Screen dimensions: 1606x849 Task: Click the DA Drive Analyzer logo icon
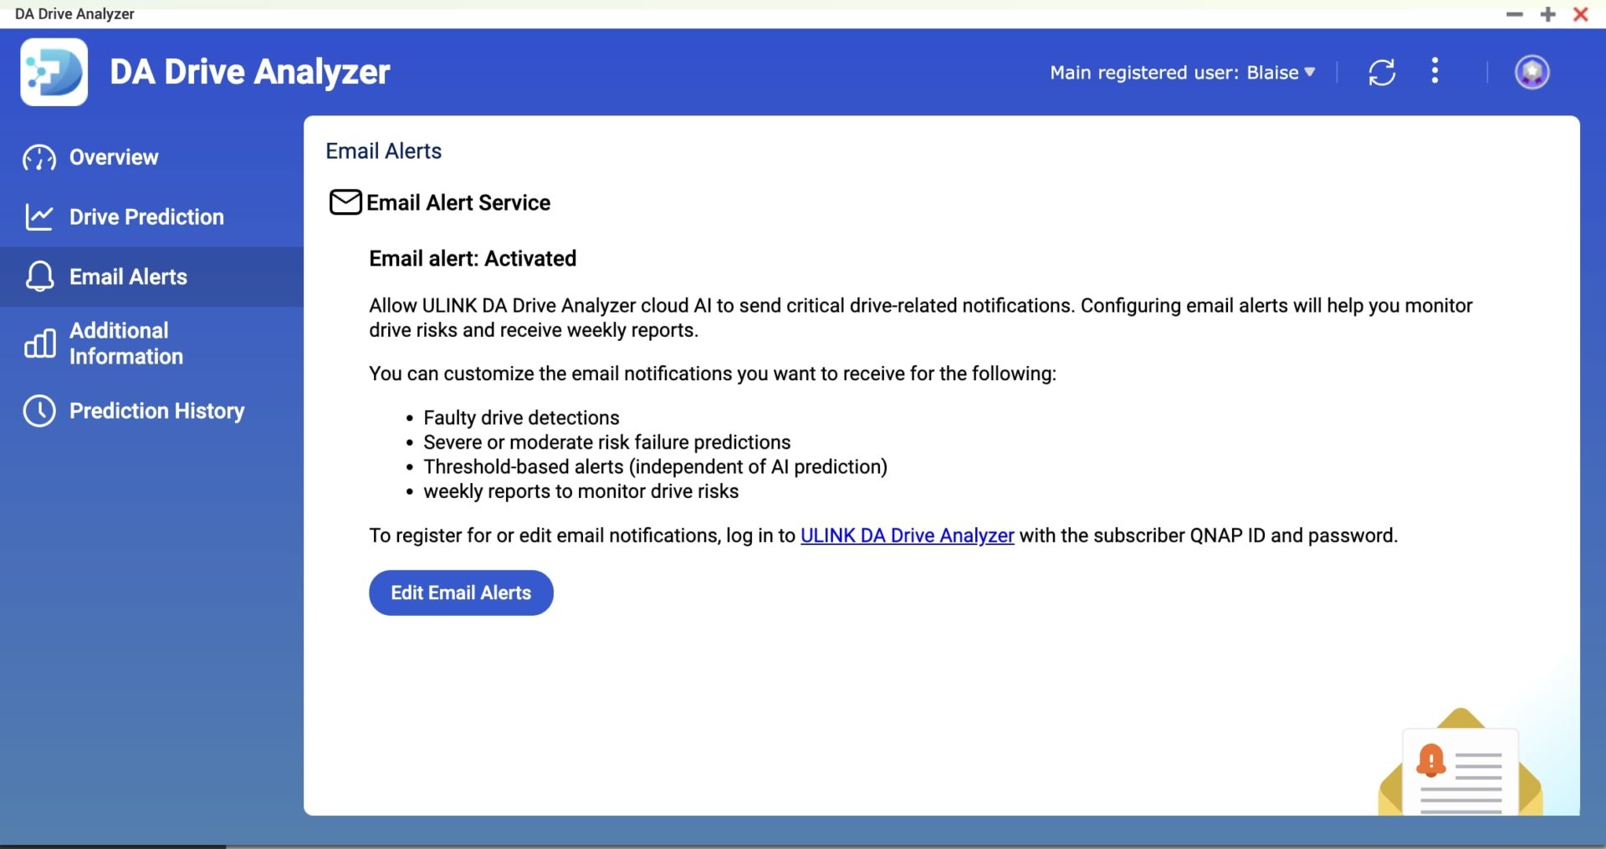click(54, 72)
